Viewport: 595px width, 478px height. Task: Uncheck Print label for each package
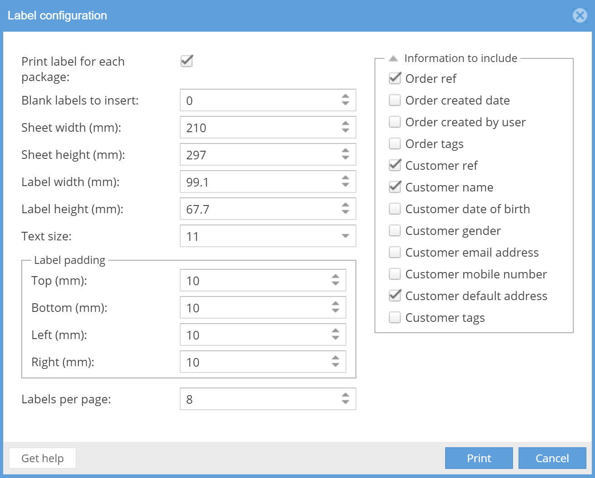click(187, 61)
